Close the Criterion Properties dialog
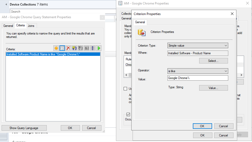252x142 pixels. [x=232, y=14]
